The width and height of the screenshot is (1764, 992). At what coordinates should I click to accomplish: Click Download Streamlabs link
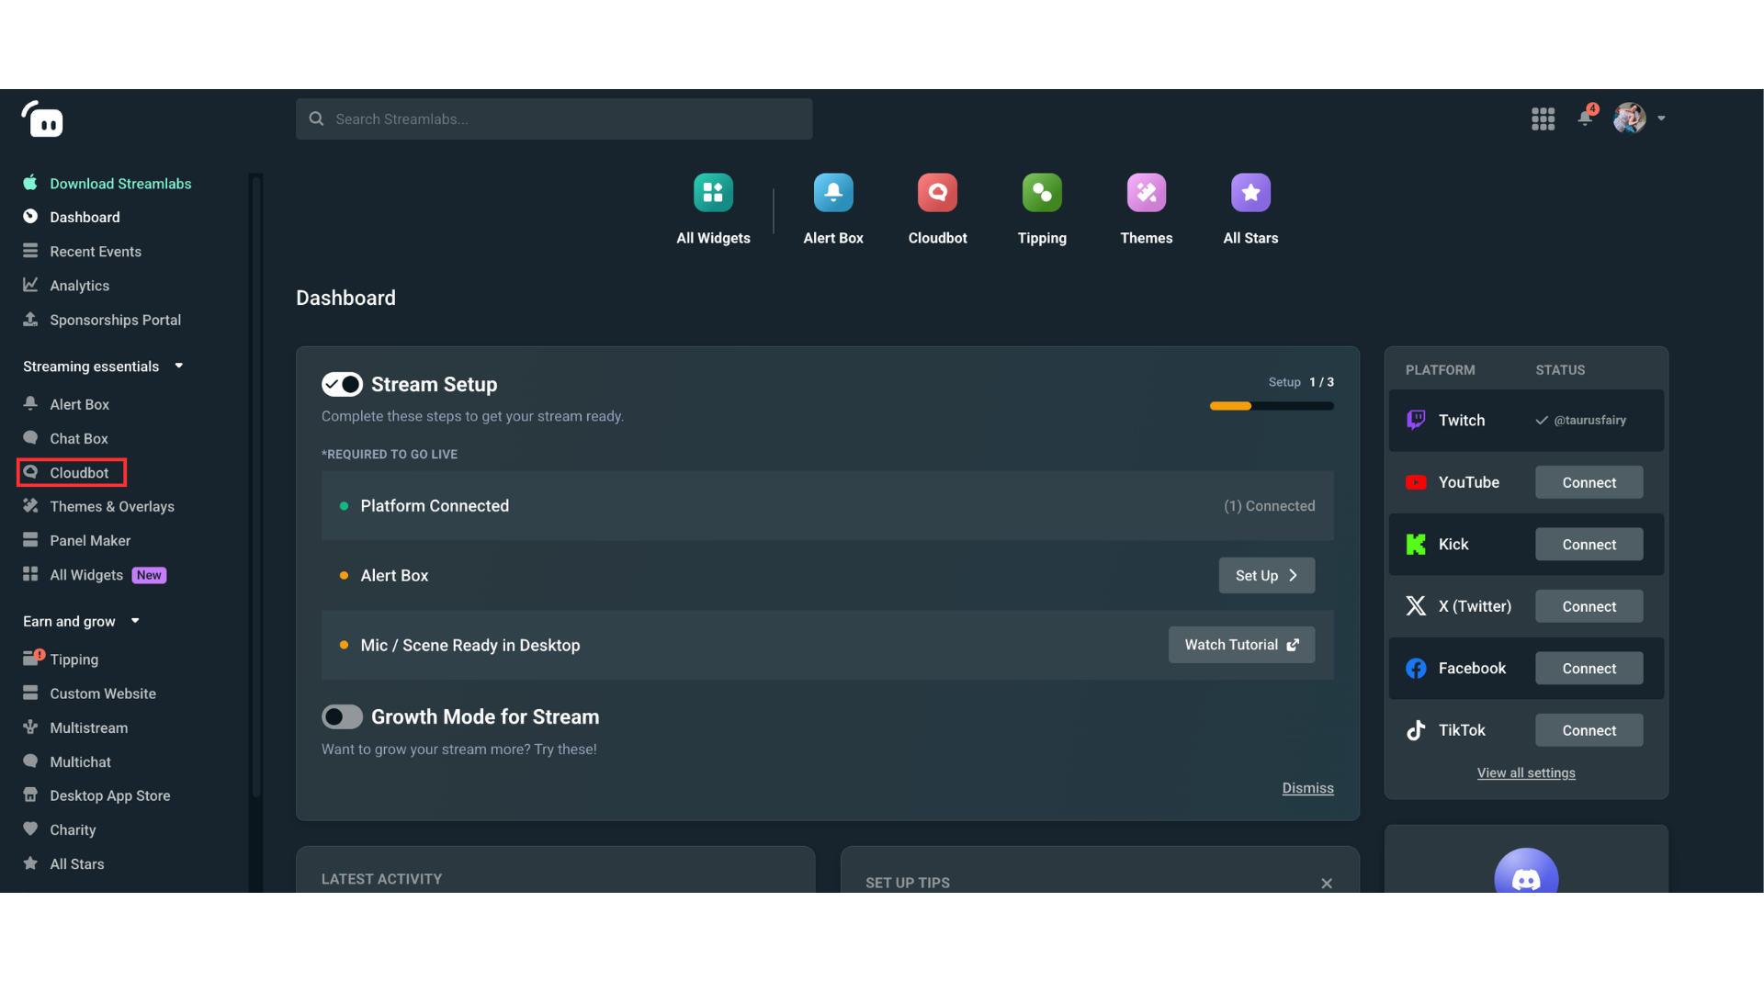(120, 184)
